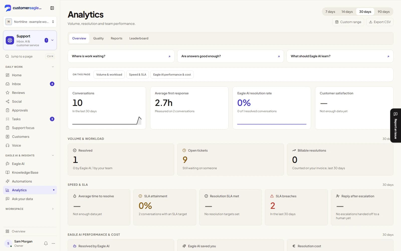This screenshot has width=401, height=251.
Task: Open Eagle AI in sidebar
Action: [x=30, y=164]
